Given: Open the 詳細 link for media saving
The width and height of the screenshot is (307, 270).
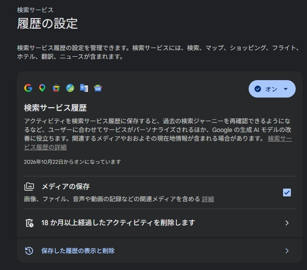Looking at the screenshot, I should 208,199.
